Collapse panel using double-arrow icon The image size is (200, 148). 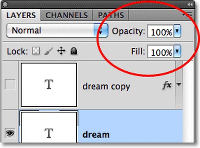click(x=190, y=5)
